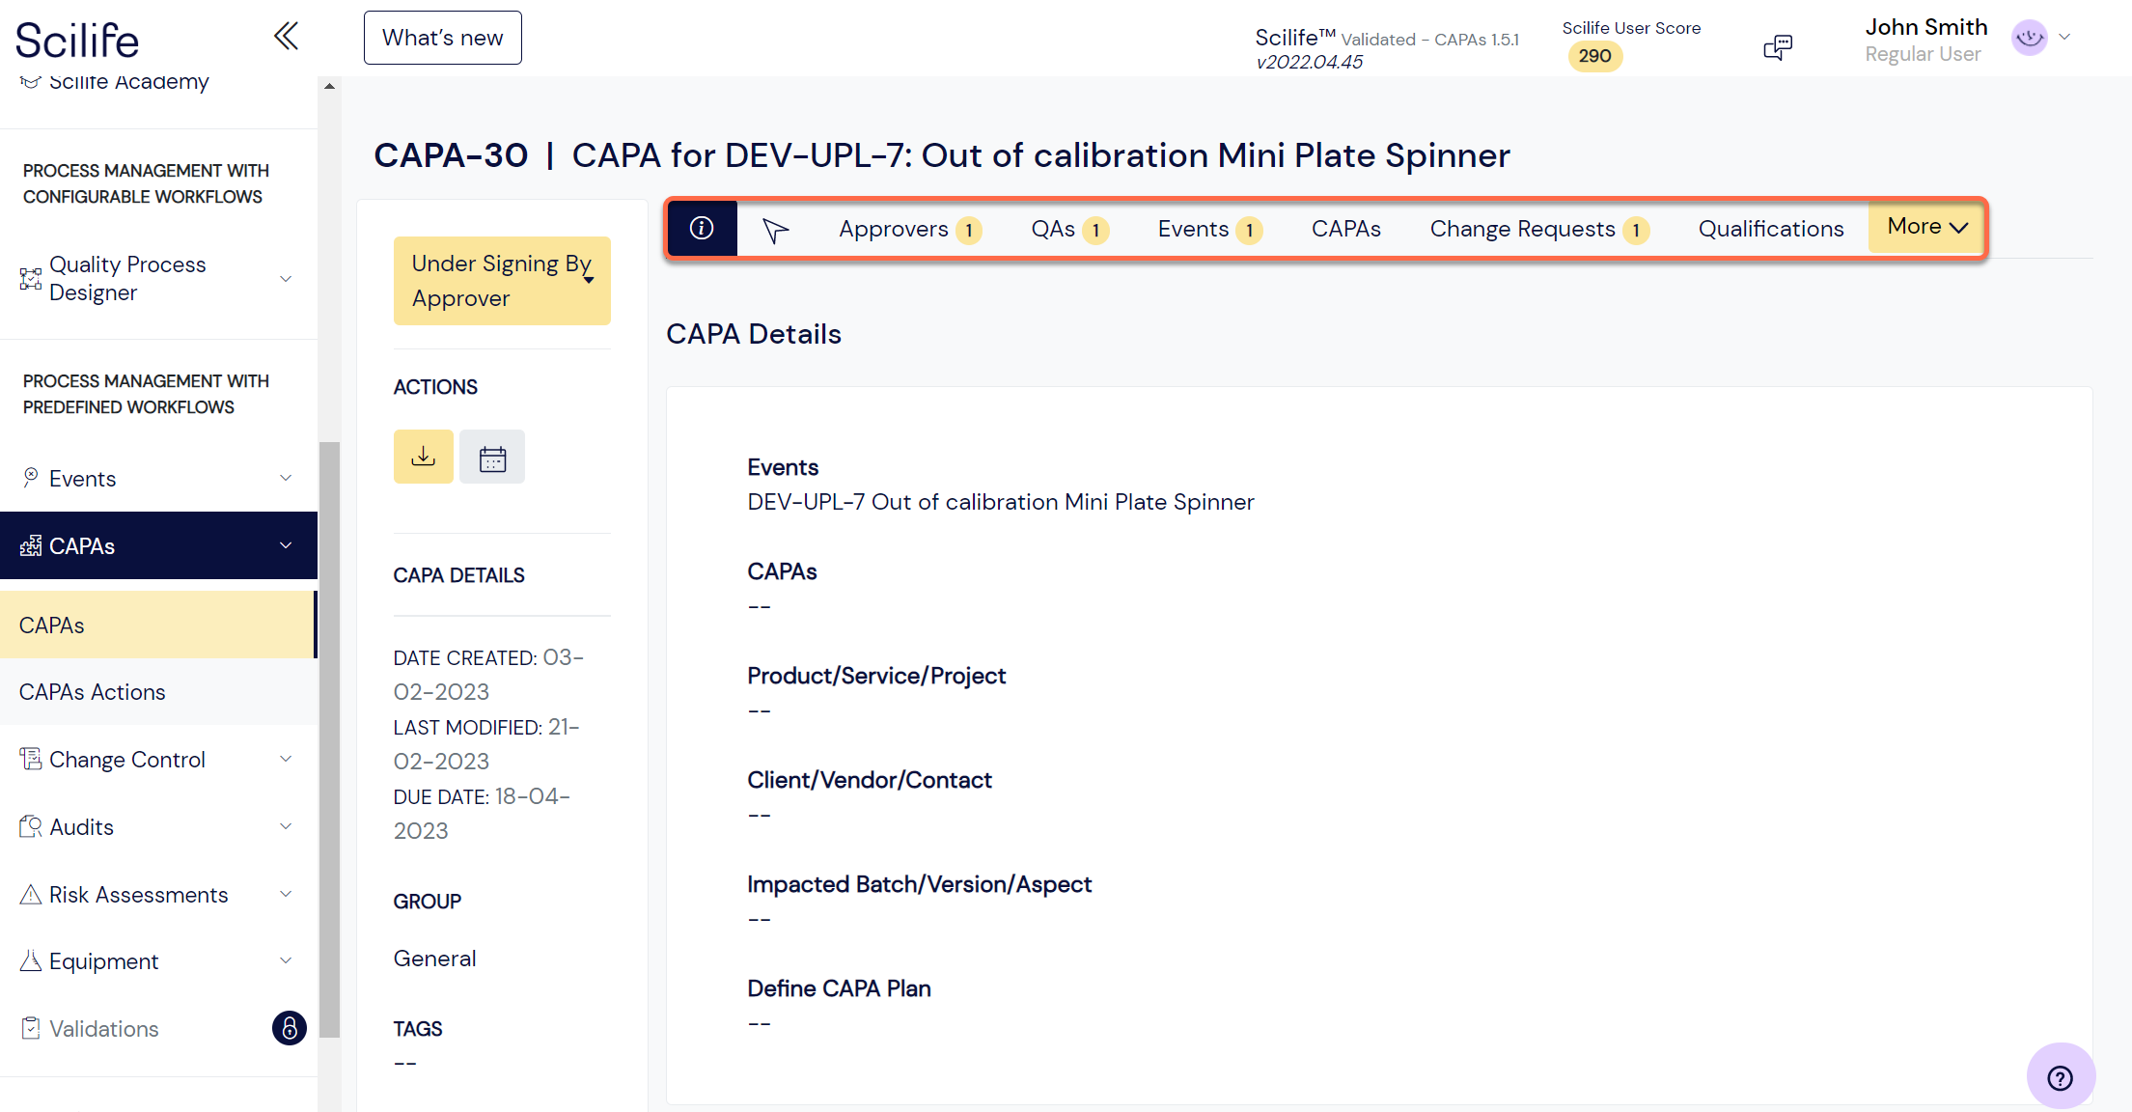Click the John Smith user name

(1925, 27)
